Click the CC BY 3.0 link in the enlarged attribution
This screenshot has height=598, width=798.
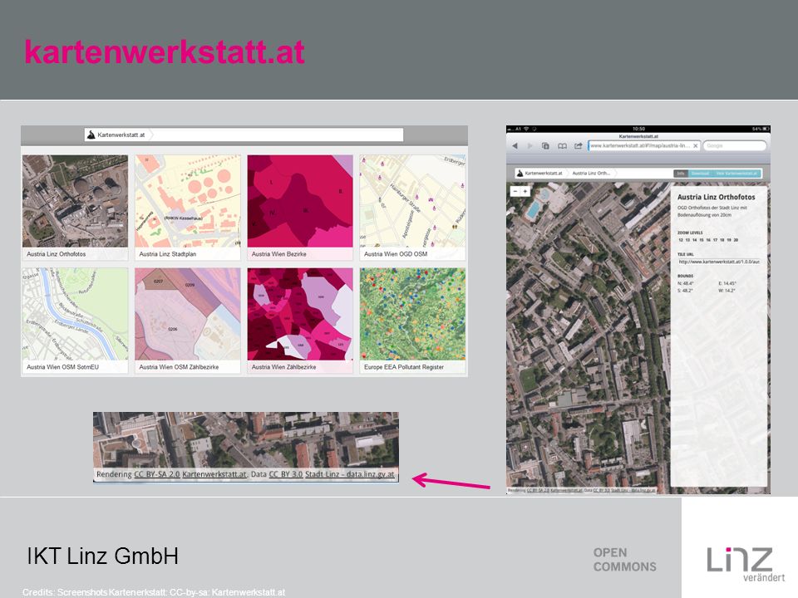coord(285,474)
